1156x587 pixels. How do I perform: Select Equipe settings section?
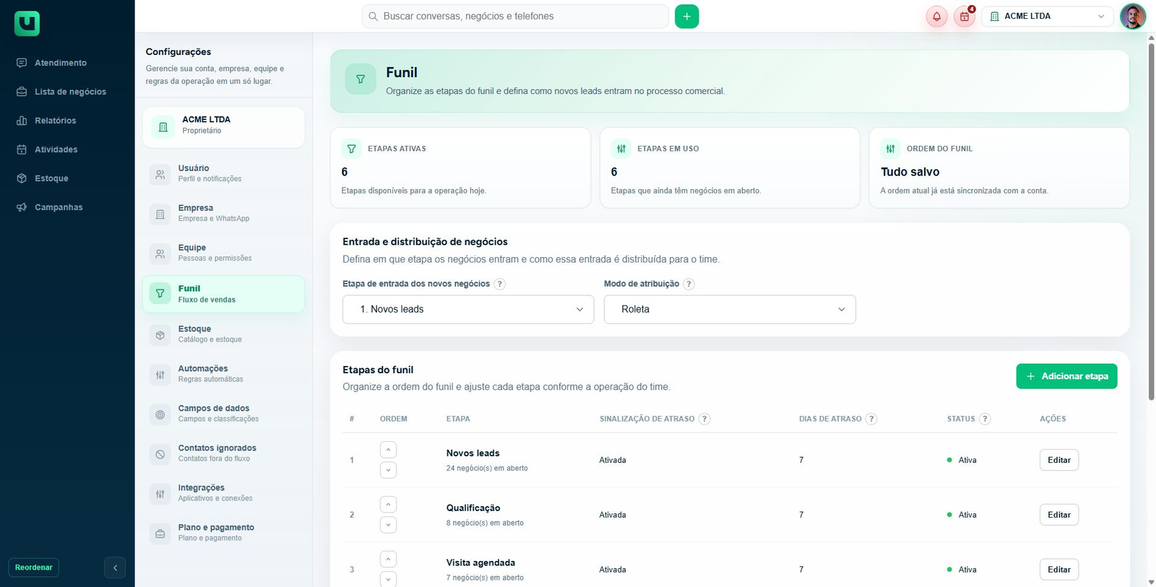click(x=223, y=253)
